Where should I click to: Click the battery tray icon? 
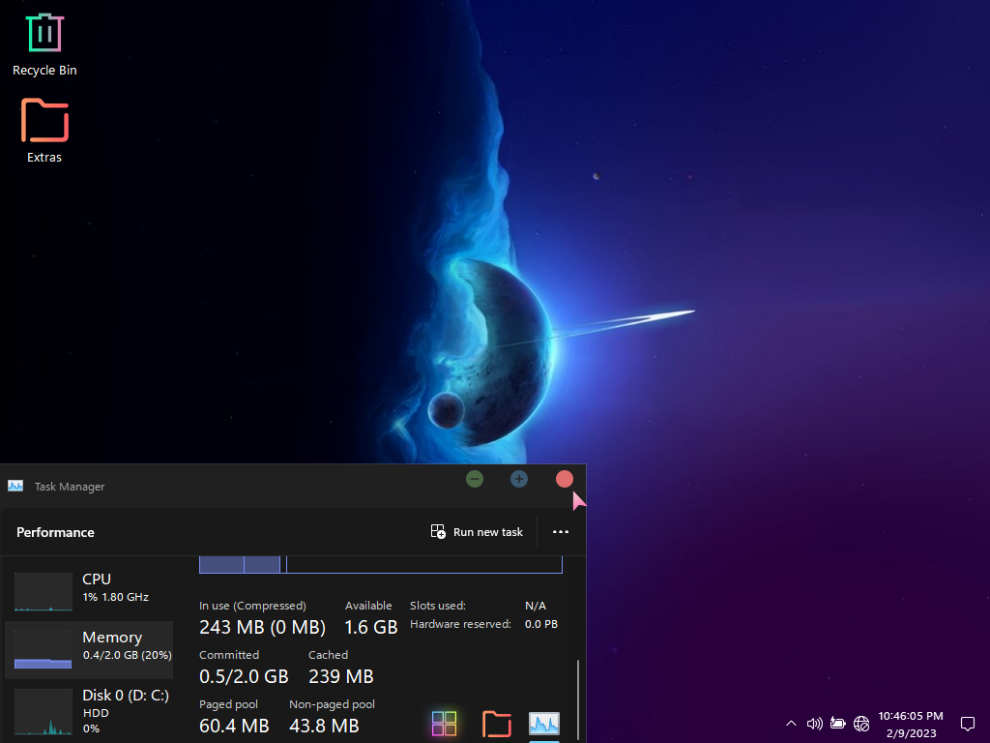point(838,724)
